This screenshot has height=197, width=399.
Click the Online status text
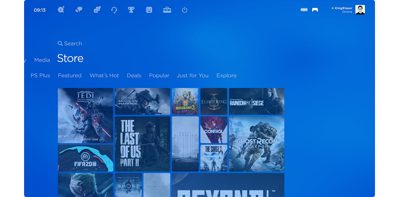pyautogui.click(x=347, y=12)
